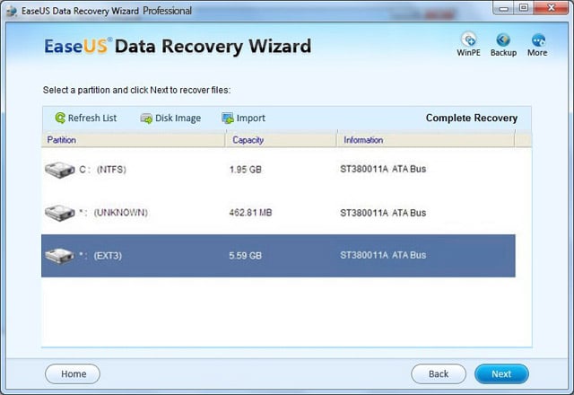Click the 1.95 GB capacity cell
This screenshot has height=395, width=574.
(x=245, y=170)
